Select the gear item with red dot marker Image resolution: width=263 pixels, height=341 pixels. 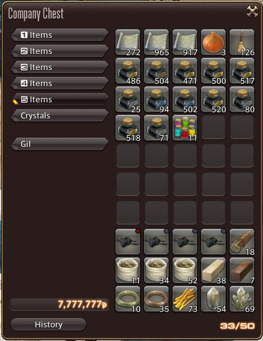128,242
